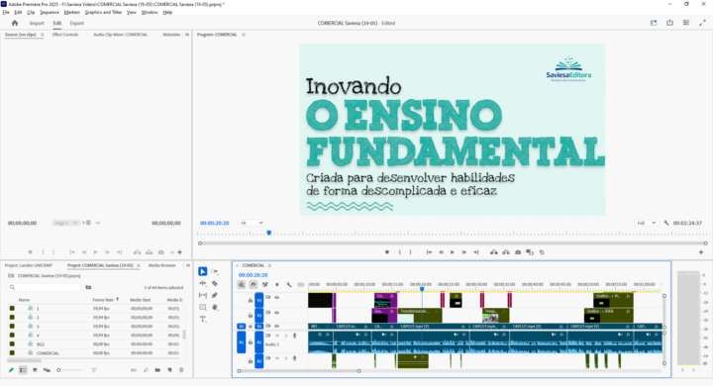Switch to Media Browser tab
This screenshot has width=713, height=386.
click(x=161, y=265)
